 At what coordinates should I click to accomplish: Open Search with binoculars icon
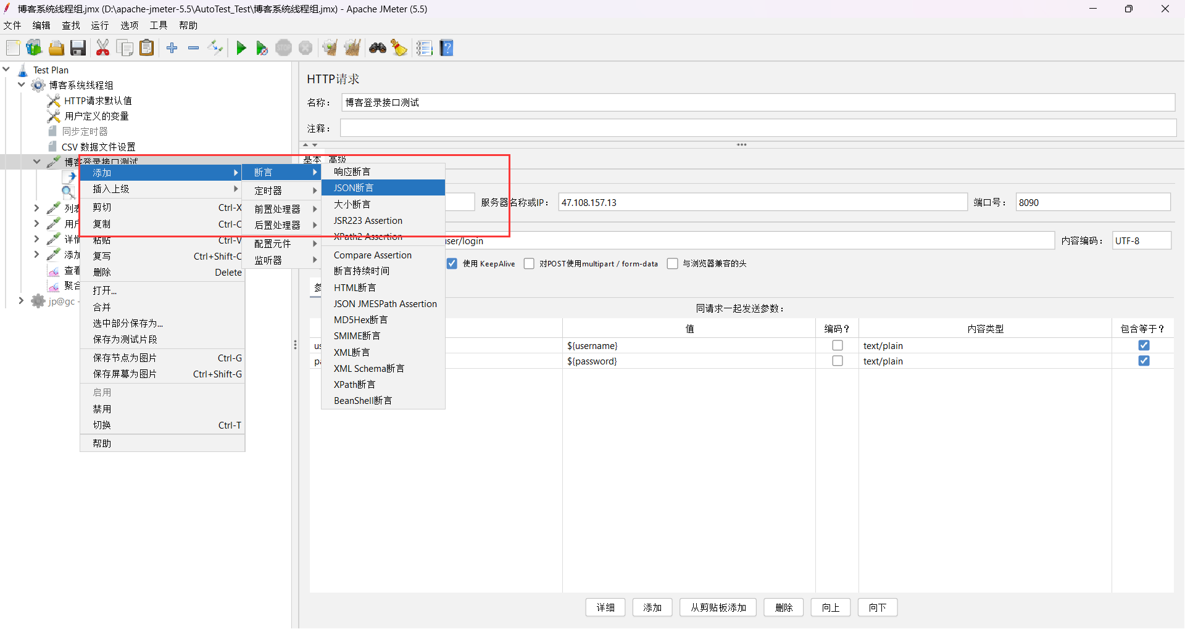[378, 48]
